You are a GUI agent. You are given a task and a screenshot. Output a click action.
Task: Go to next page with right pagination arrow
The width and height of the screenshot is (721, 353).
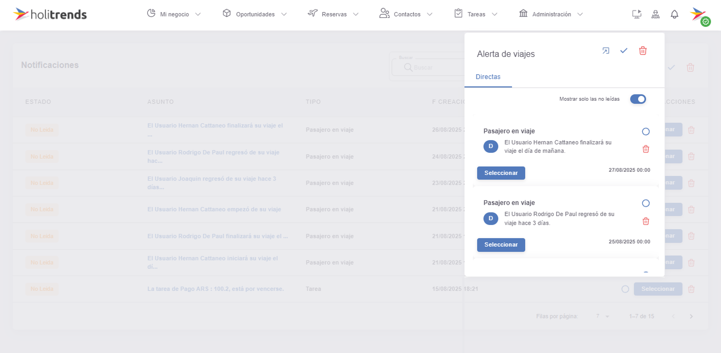coord(691,316)
